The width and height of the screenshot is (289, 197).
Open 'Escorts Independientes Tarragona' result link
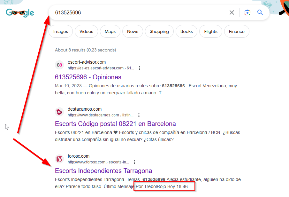(103, 171)
